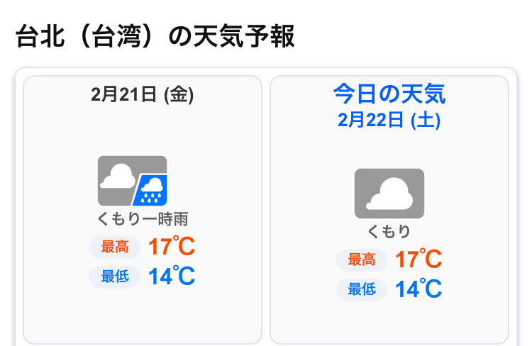Click the 最低 badge in today's weather card
The image size is (532, 346).
pos(362,289)
